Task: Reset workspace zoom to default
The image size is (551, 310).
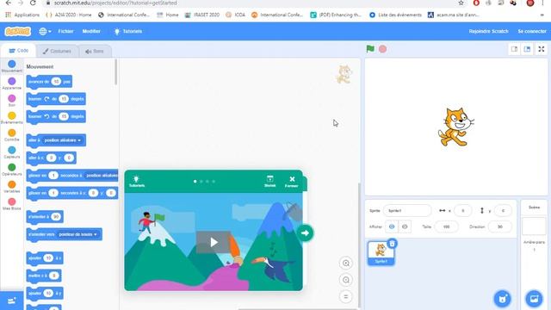Action: 346,296
